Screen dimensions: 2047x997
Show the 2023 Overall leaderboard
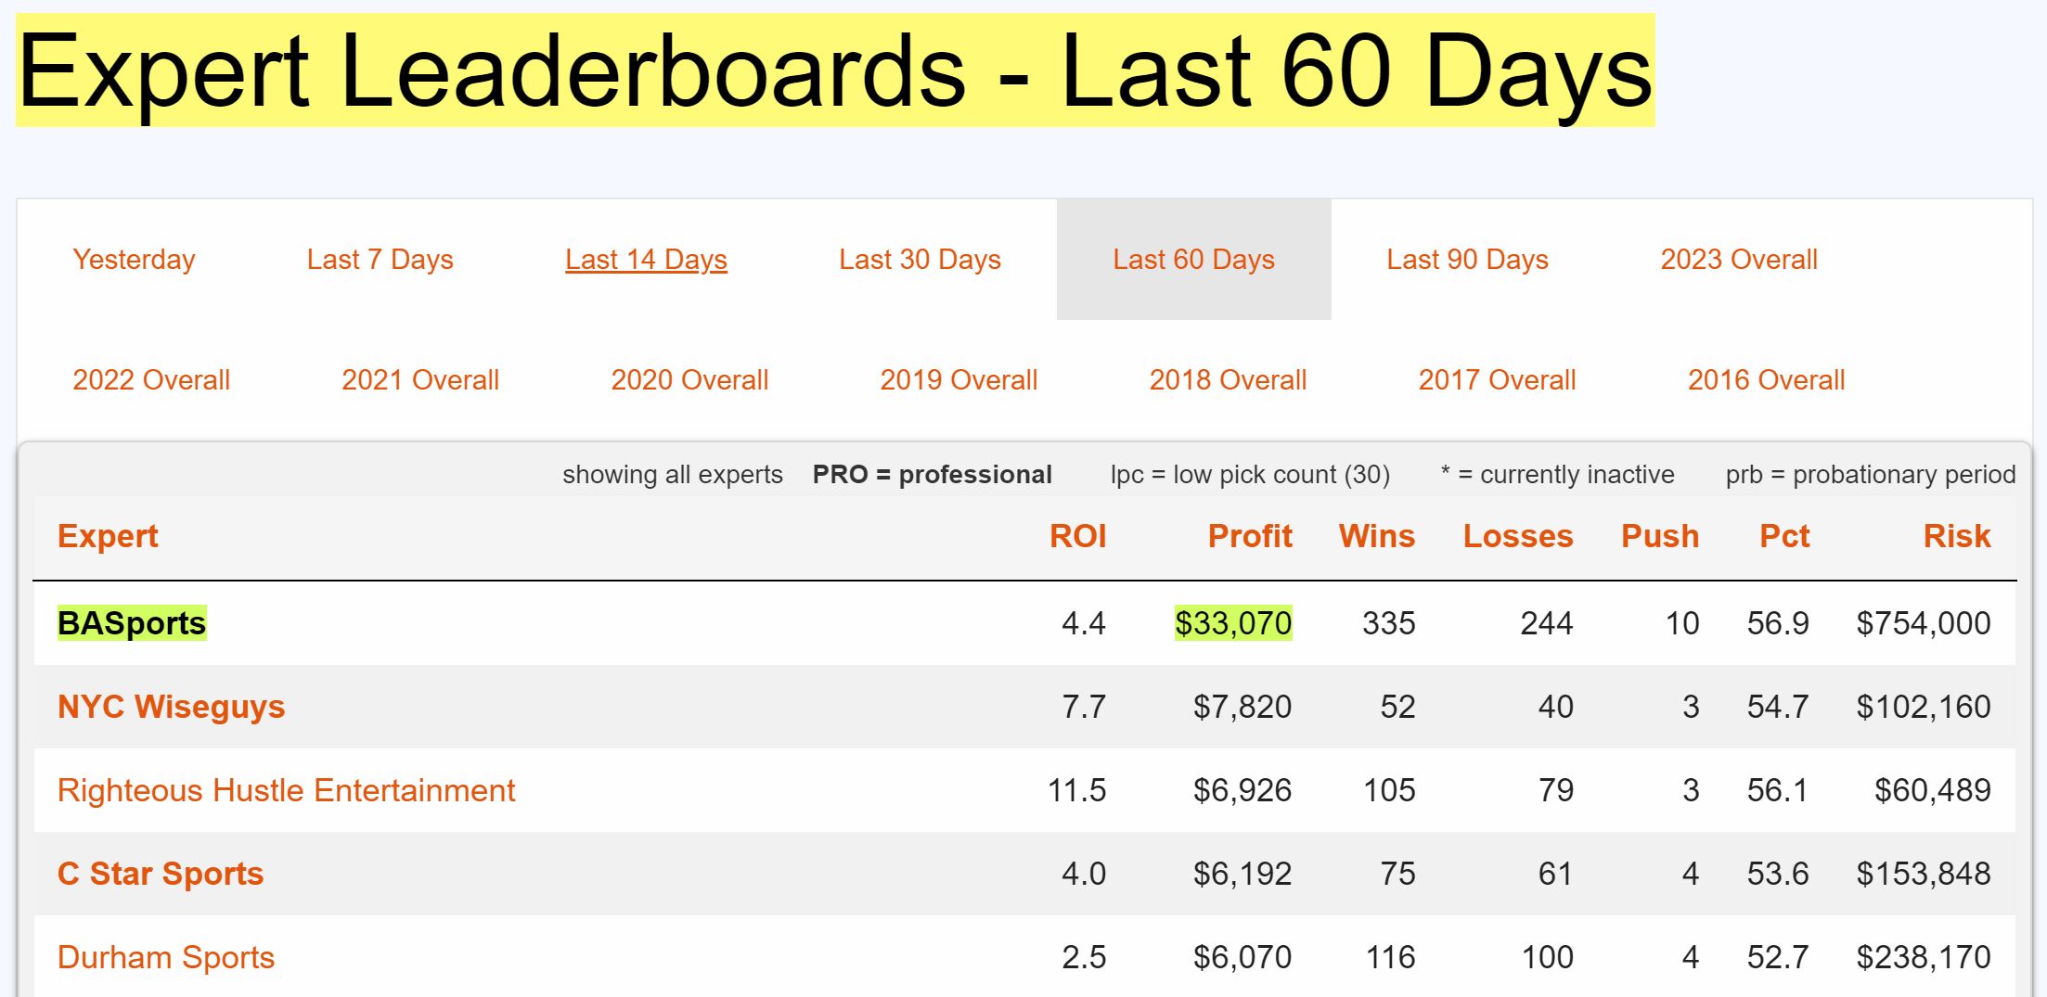click(x=1738, y=260)
